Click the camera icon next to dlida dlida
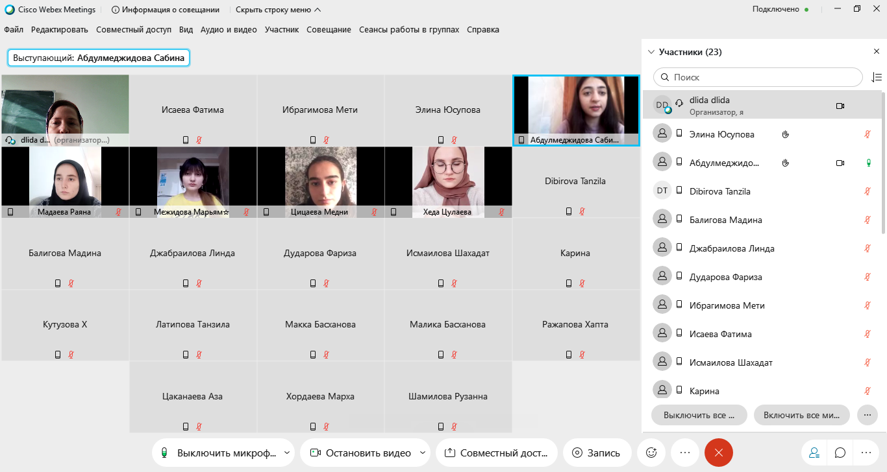Viewport: 887px width, 472px height. [840, 106]
